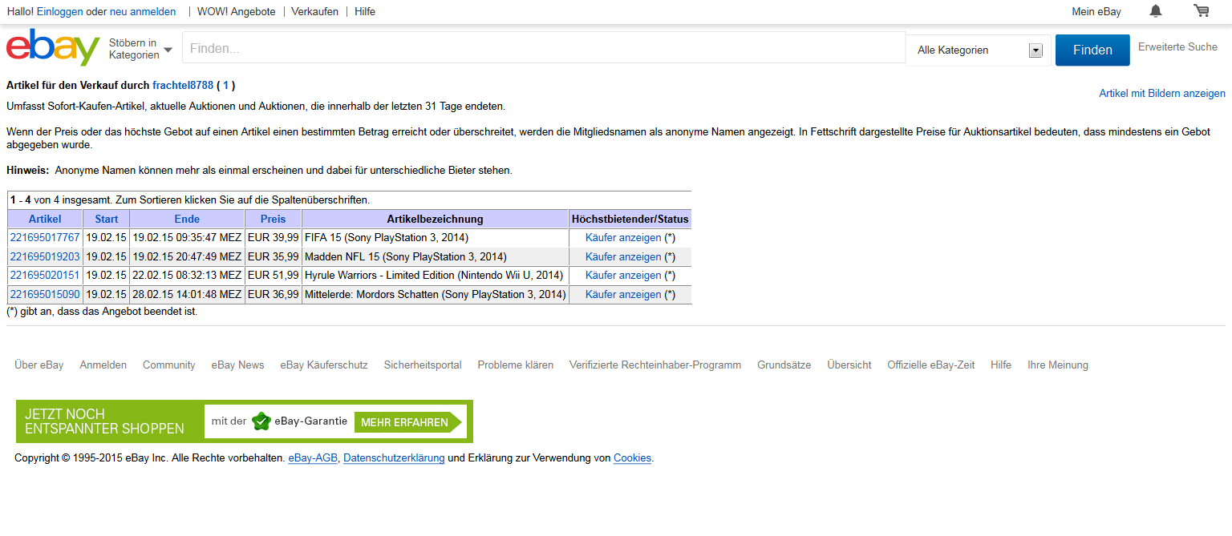This screenshot has height=536, width=1232.
Task: Click the Mehr Erfahren banner button
Action: coord(408,422)
